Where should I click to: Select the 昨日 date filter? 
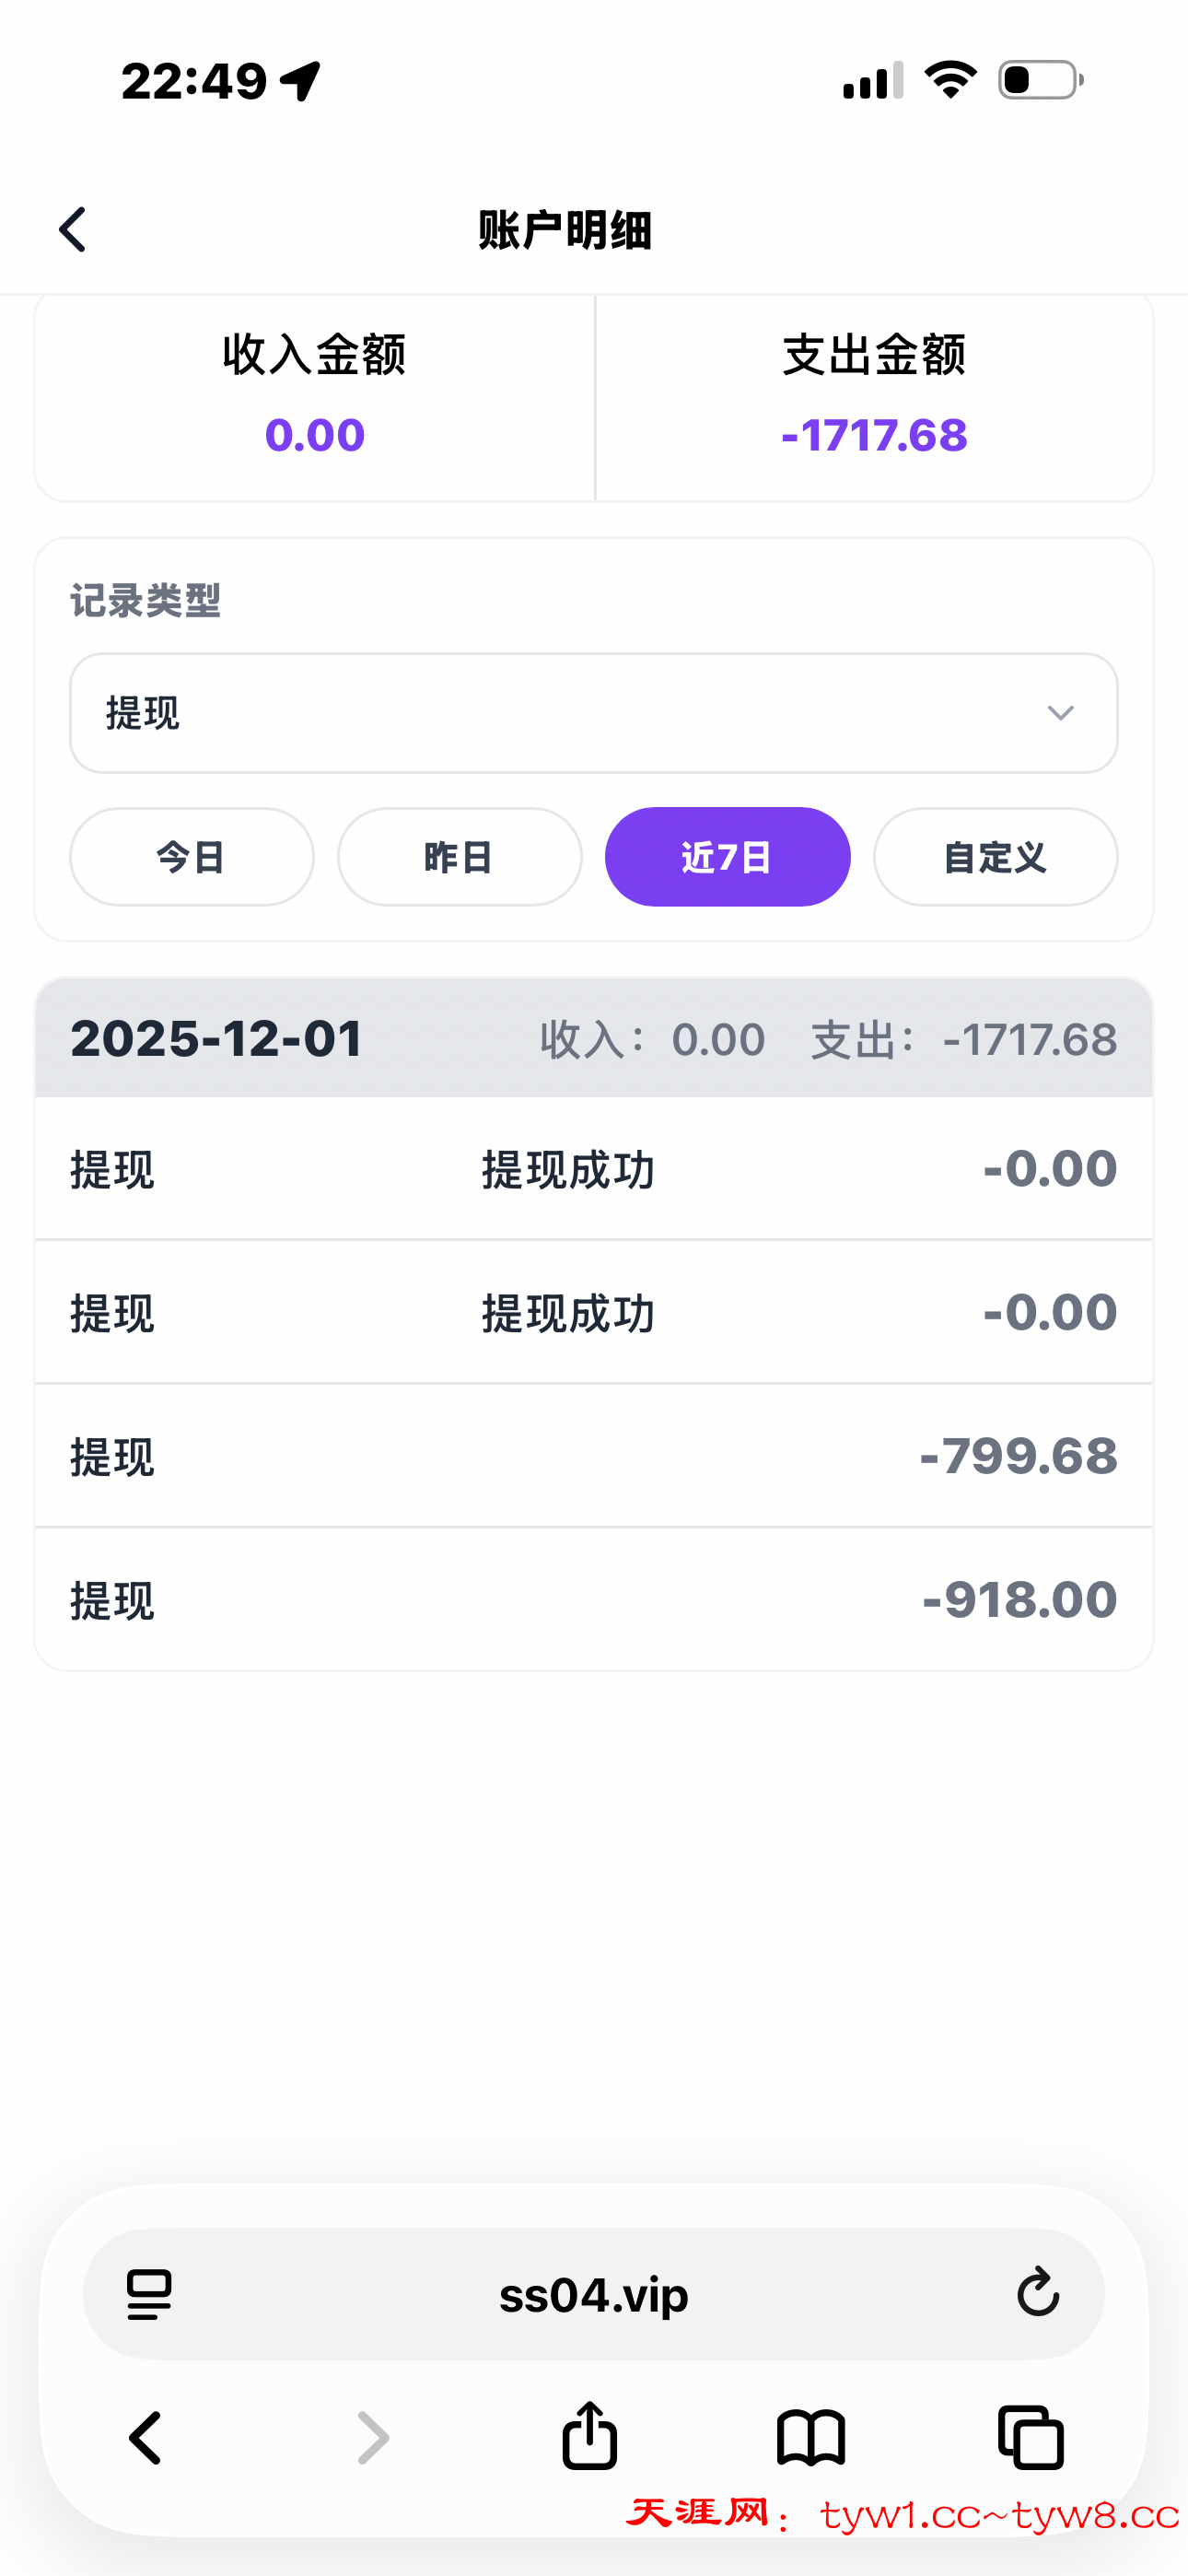point(460,857)
